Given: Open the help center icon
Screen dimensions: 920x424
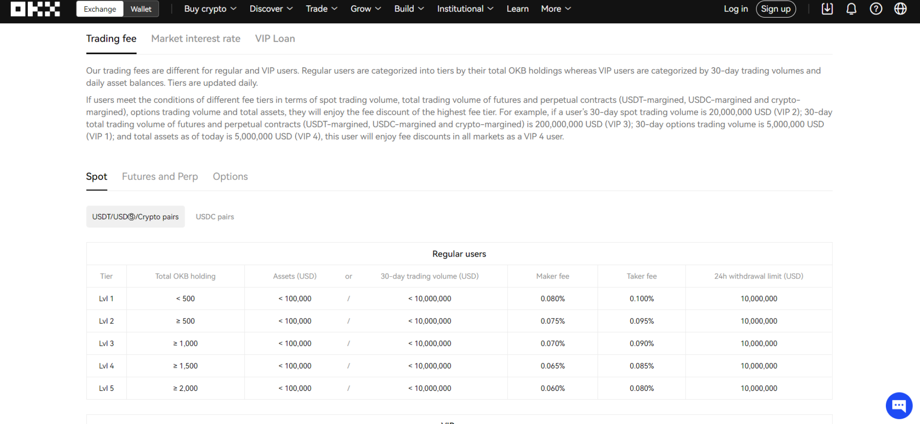Looking at the screenshot, I should pos(876,9).
